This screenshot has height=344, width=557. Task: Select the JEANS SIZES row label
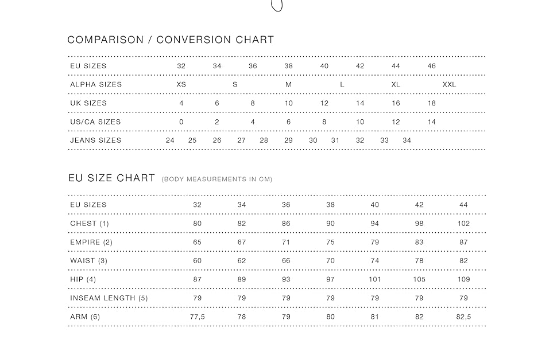pyautogui.click(x=96, y=140)
